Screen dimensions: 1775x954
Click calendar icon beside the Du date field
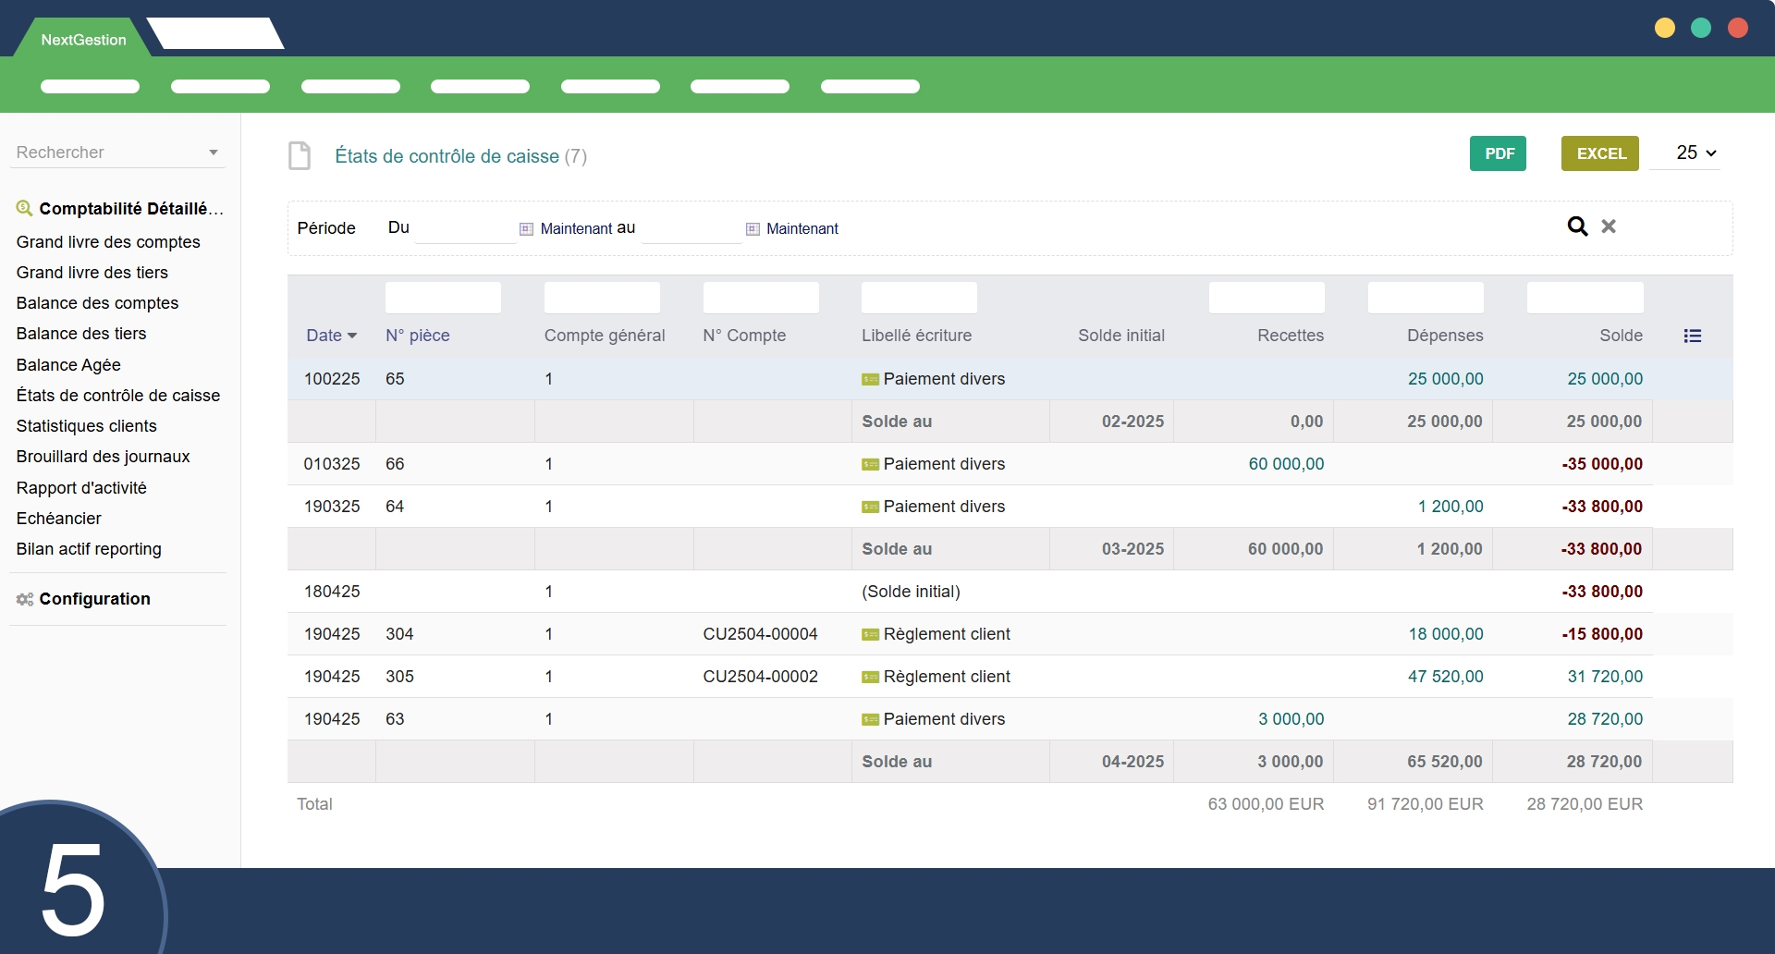click(x=526, y=229)
